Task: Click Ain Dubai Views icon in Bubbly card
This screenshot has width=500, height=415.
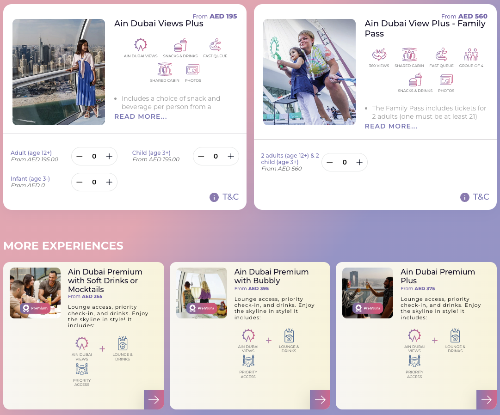Action: tap(248, 336)
